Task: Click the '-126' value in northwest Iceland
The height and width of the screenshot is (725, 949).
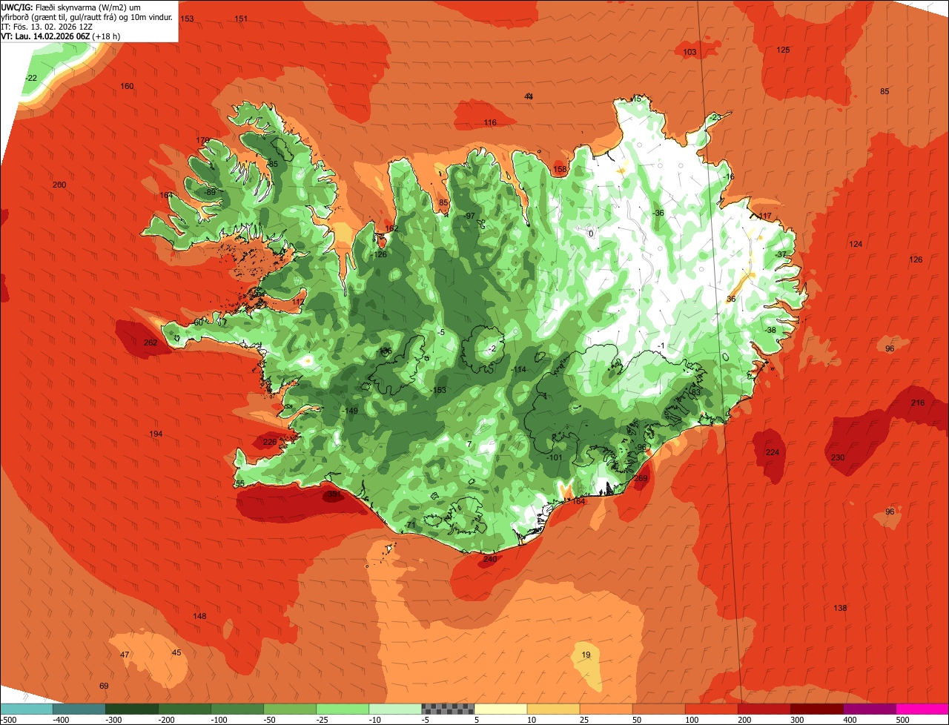Action: [379, 254]
